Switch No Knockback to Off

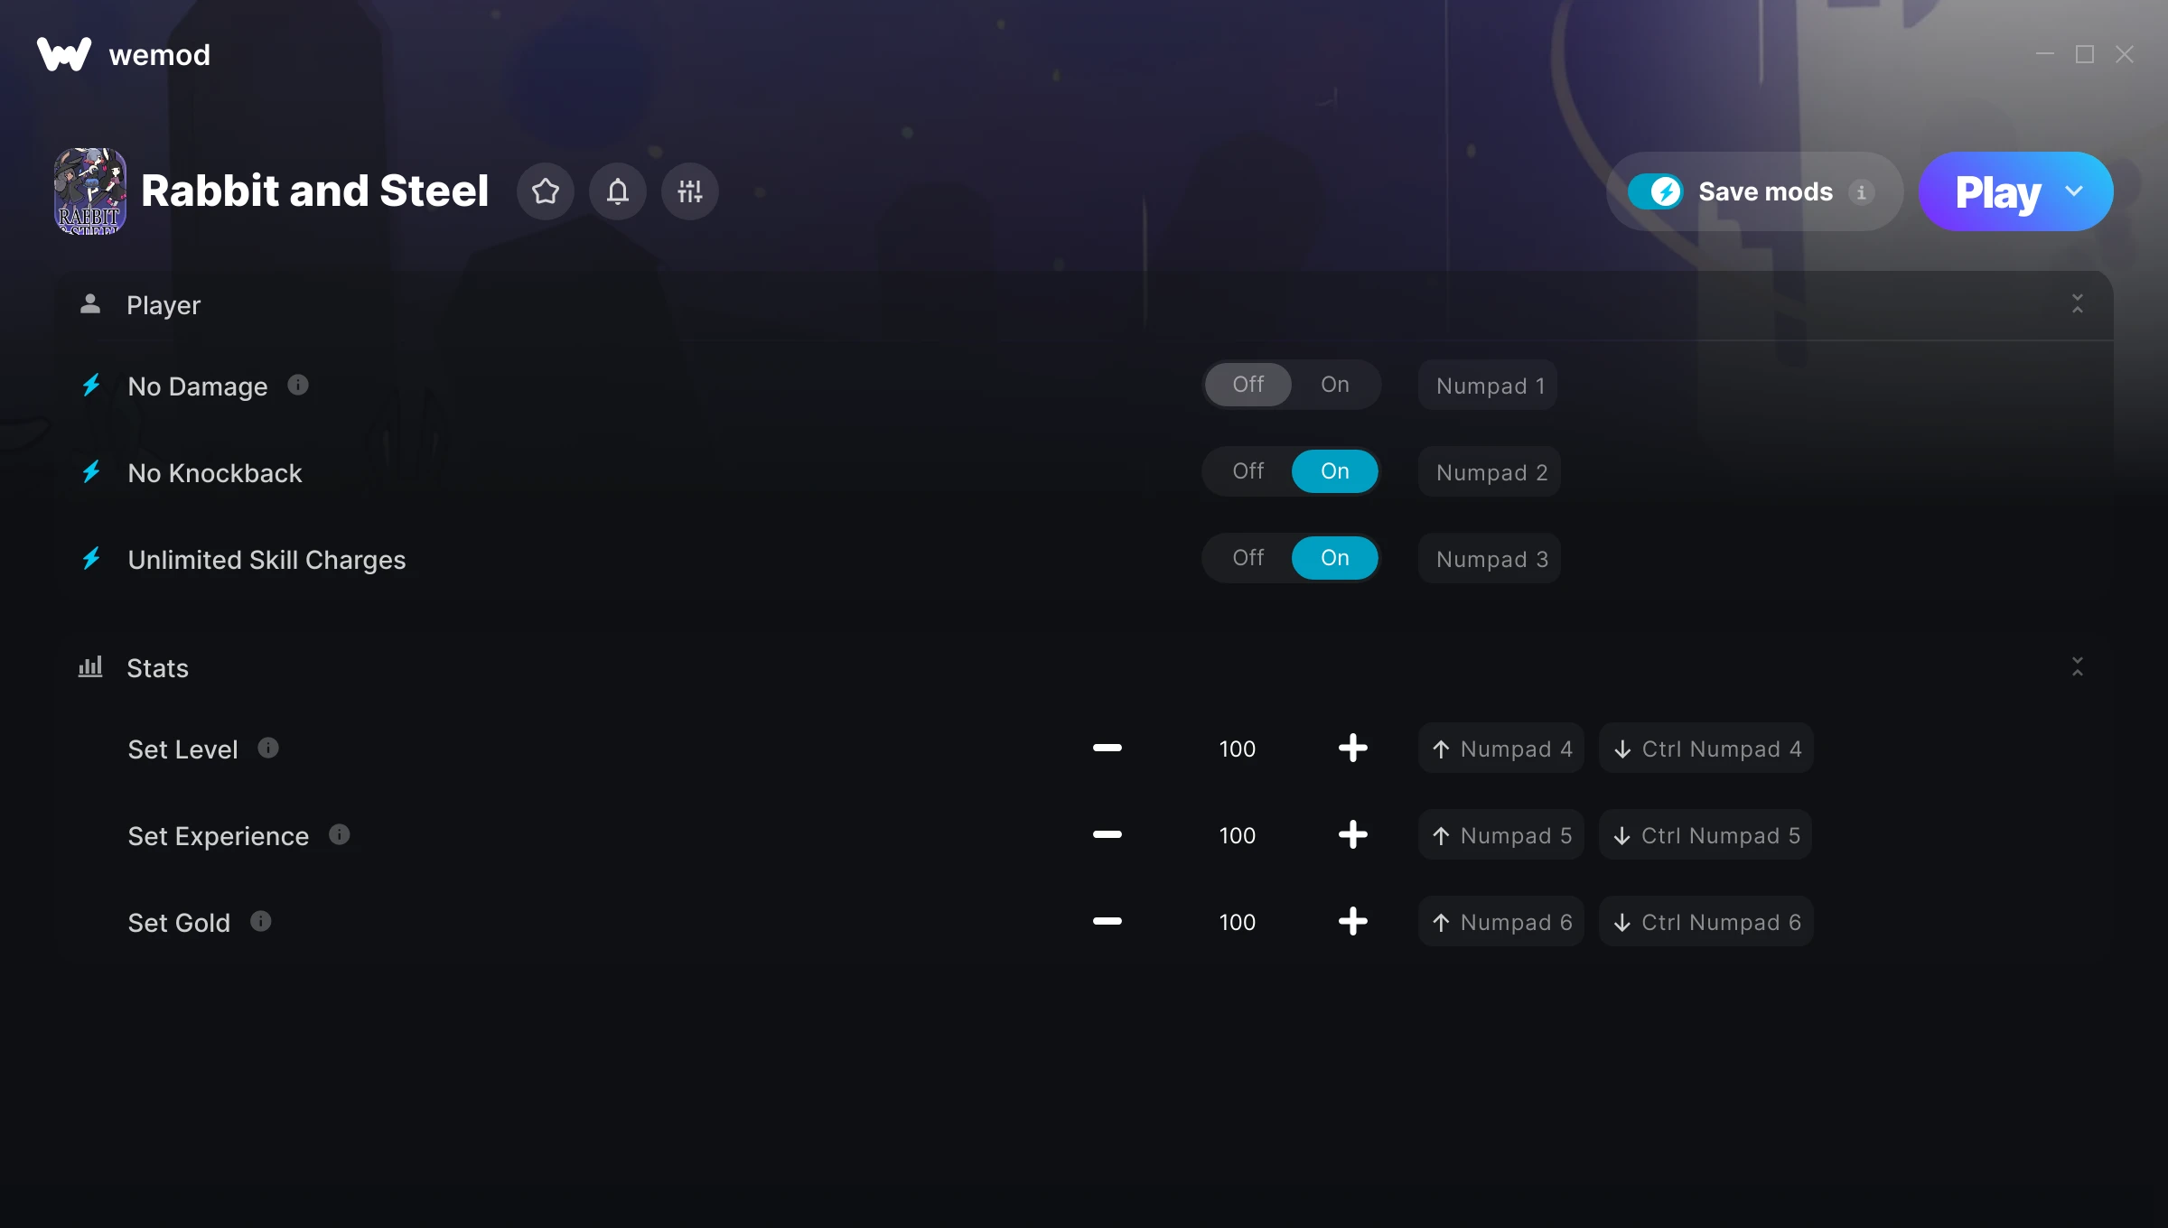[x=1248, y=471]
